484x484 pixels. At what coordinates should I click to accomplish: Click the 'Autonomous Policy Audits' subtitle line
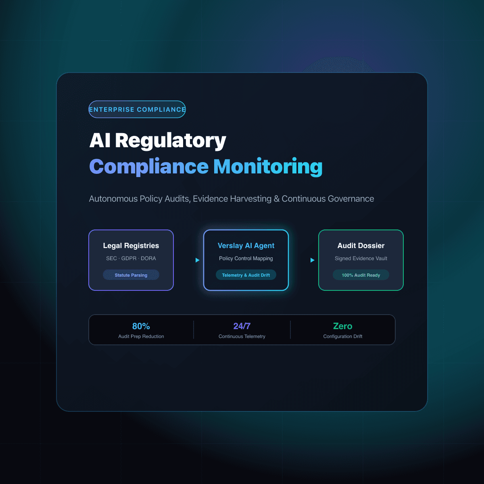pyautogui.click(x=232, y=199)
